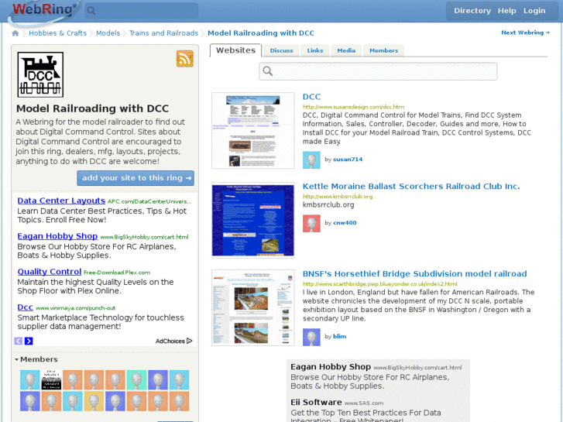The image size is (563, 422).
Task: Go to previous ads arrow icon
Action: (x=19, y=341)
